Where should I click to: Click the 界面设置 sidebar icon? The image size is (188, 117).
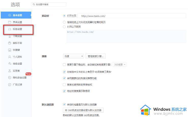click(x=10, y=22)
